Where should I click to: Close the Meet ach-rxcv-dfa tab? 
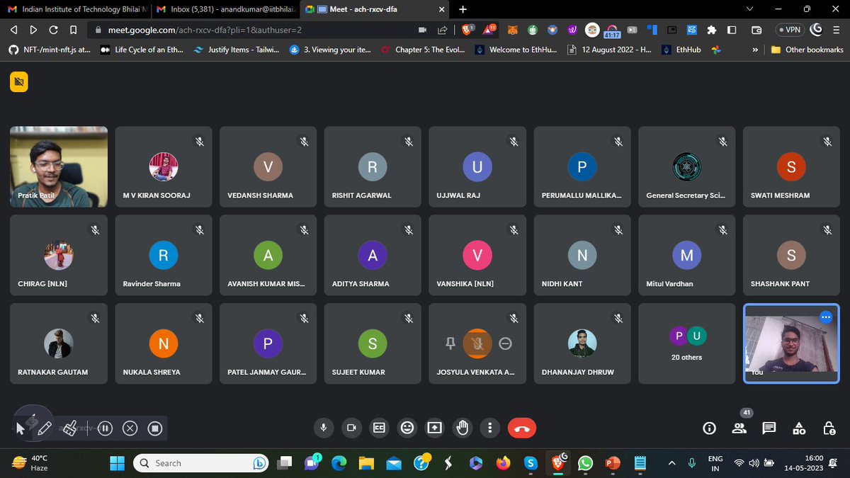tap(442, 10)
